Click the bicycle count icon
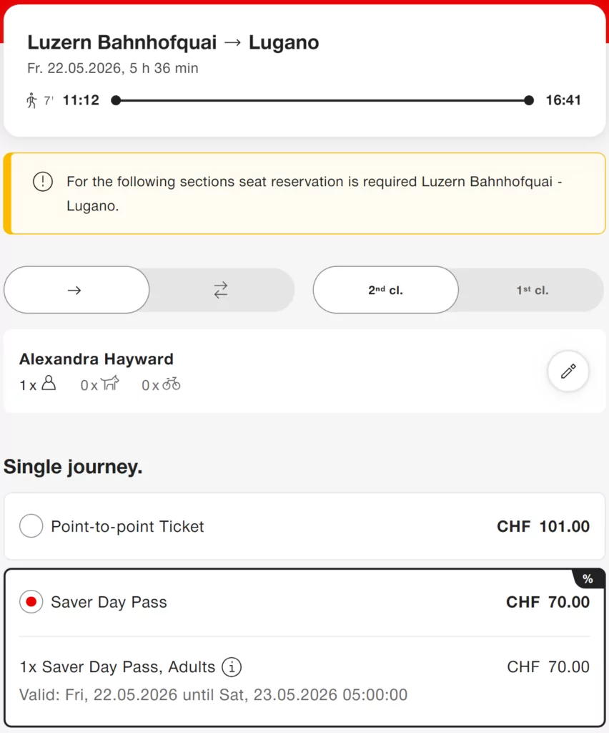The width and height of the screenshot is (609, 733). (x=172, y=384)
